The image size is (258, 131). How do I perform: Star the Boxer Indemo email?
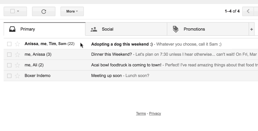tap(17, 76)
